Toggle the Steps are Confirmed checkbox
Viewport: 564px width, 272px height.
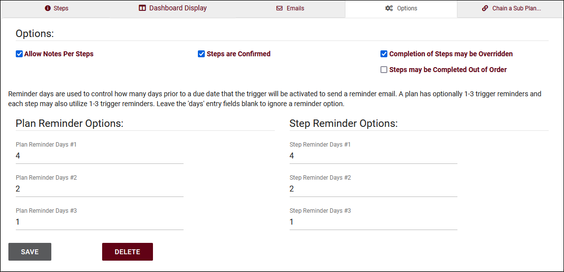click(201, 54)
